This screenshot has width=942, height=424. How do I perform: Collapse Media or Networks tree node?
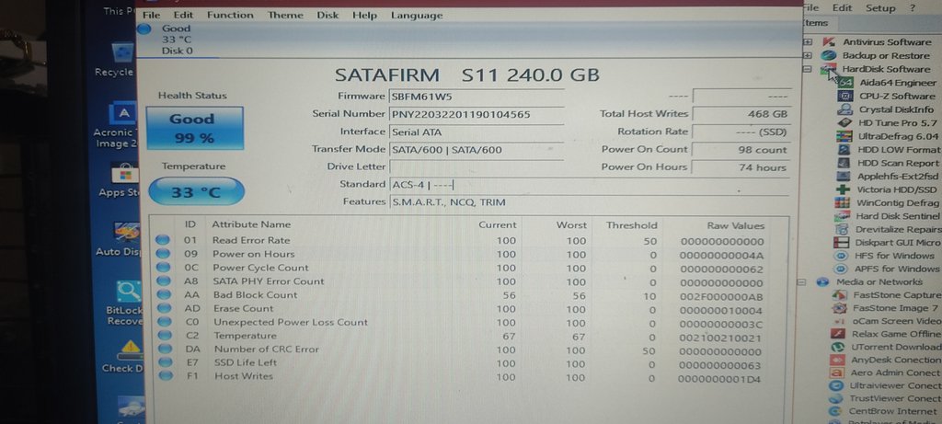(x=801, y=282)
